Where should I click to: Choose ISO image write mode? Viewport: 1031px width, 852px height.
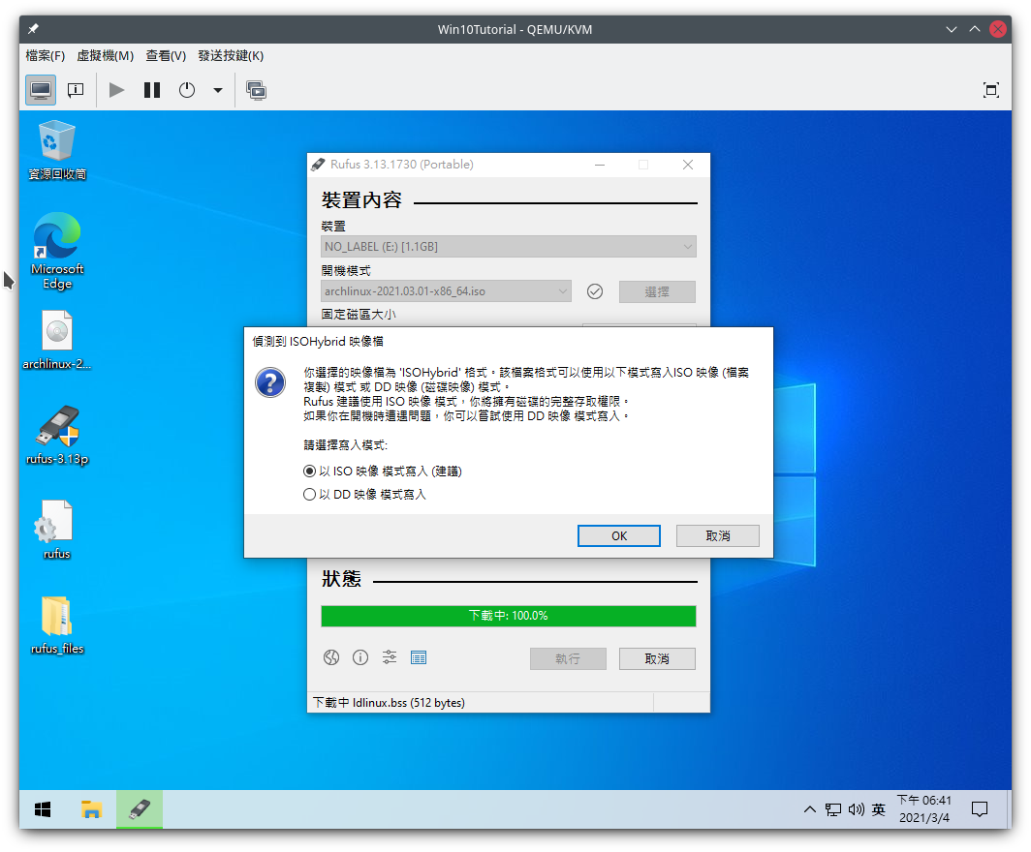pyautogui.click(x=383, y=471)
